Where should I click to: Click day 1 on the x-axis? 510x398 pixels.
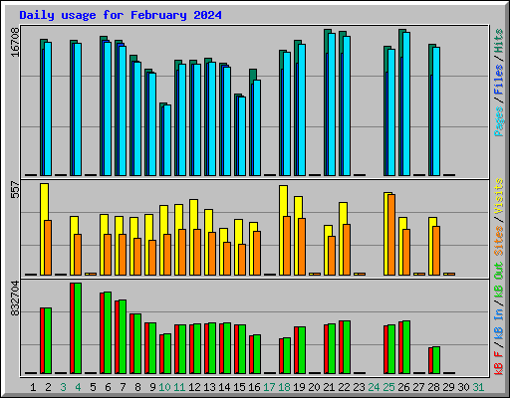[33, 387]
